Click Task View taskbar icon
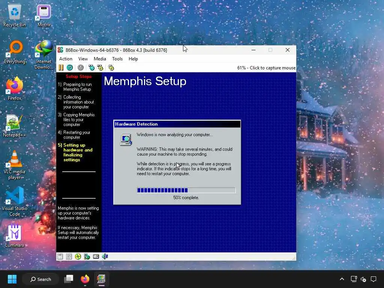 [x=69, y=279]
